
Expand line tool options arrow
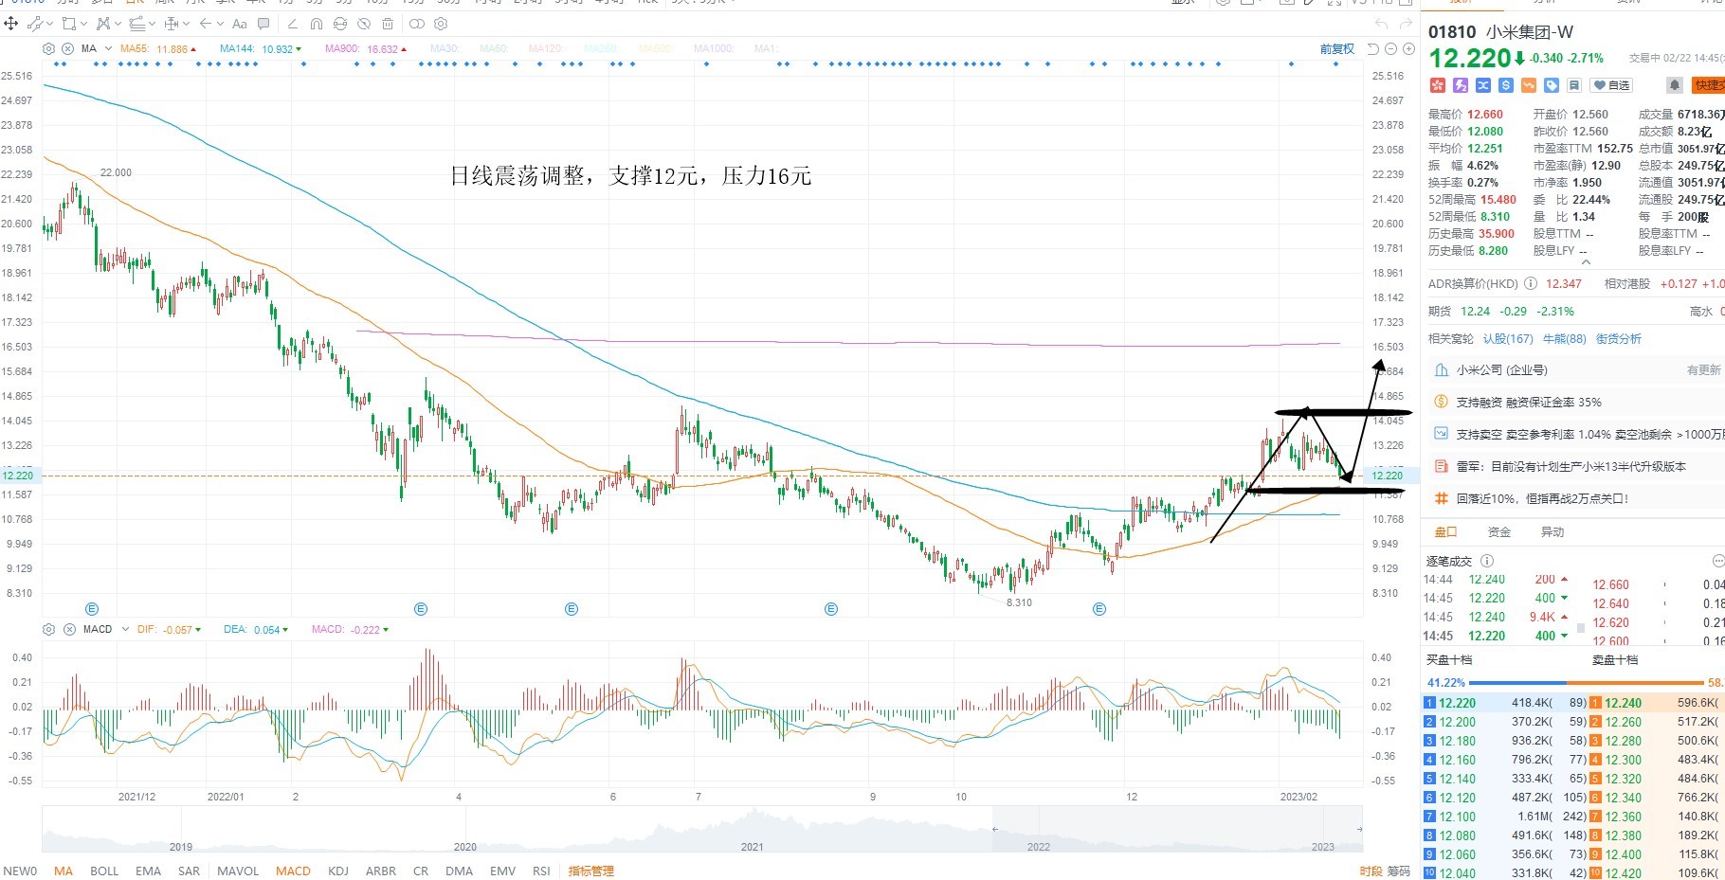(x=50, y=24)
